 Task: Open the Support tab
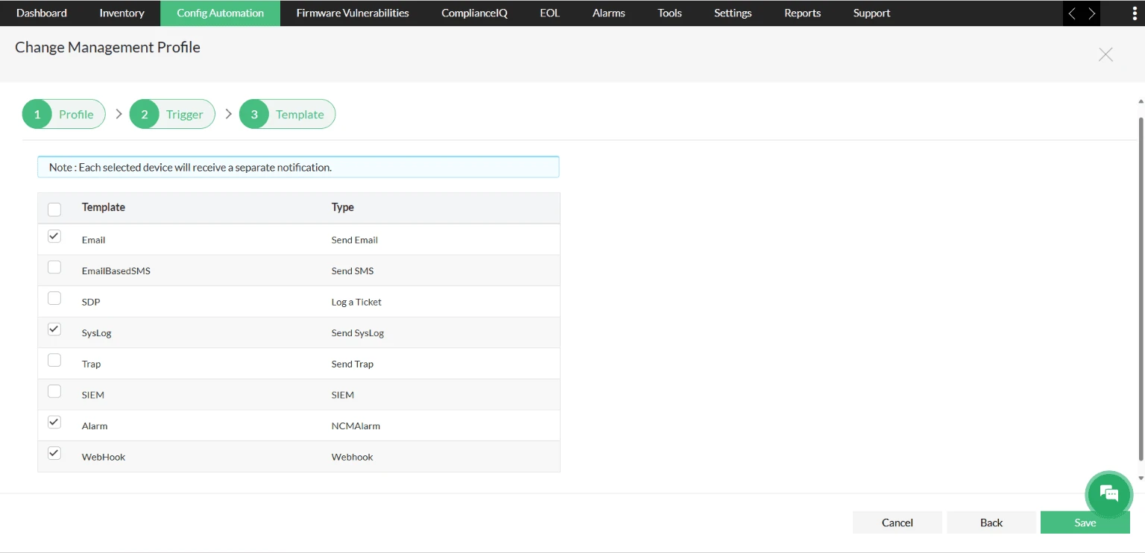coord(872,13)
